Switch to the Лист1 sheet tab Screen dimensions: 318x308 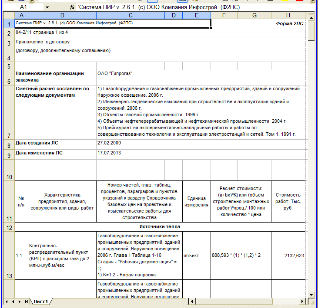click(x=40, y=301)
